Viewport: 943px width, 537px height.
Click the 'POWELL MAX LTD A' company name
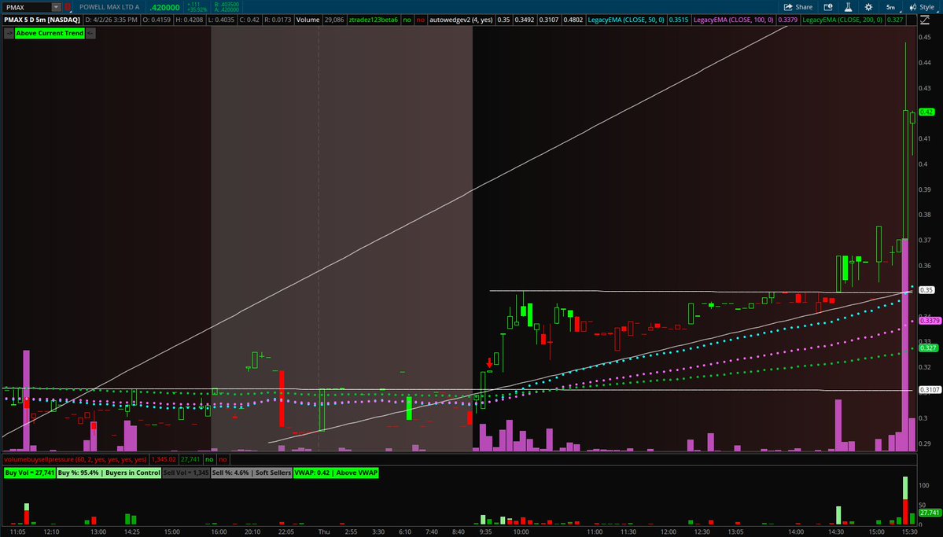point(109,7)
